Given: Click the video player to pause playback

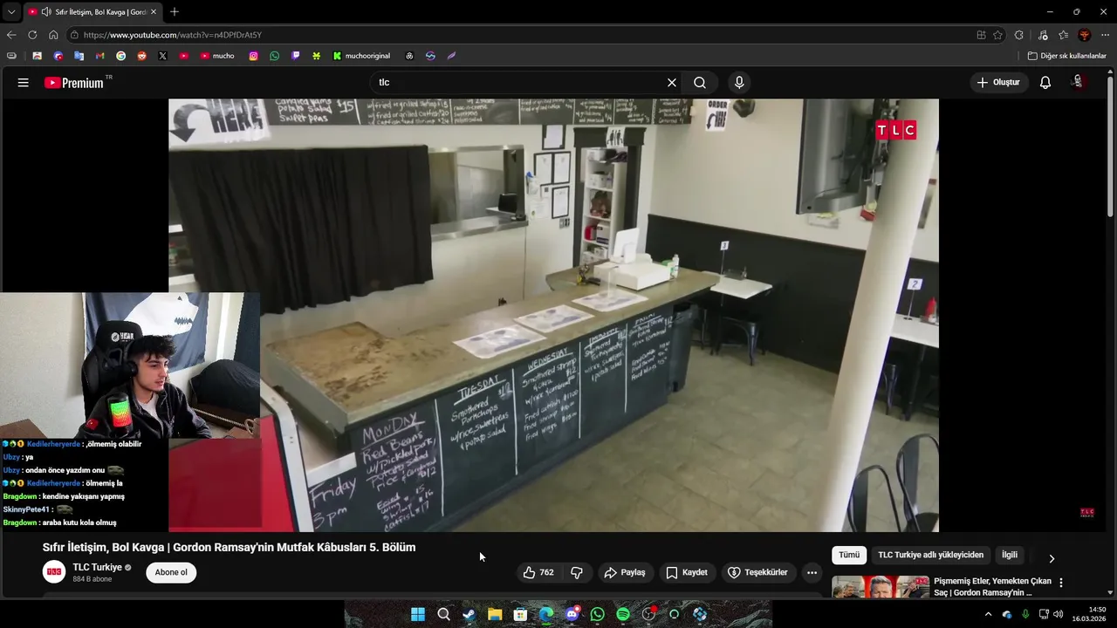Looking at the screenshot, I should click(x=553, y=315).
